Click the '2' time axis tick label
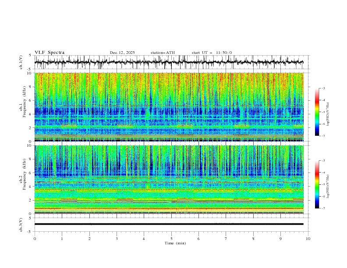Image resolution: width=347 pixels, height=268 pixels. tap(89, 239)
